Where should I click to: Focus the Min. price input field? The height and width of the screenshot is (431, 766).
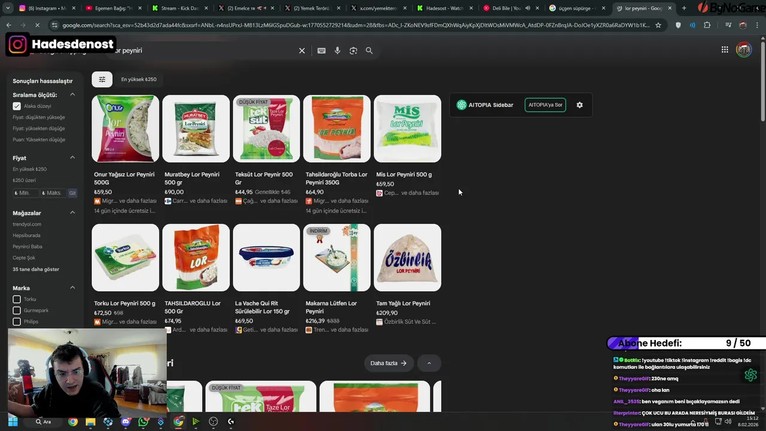26,193
